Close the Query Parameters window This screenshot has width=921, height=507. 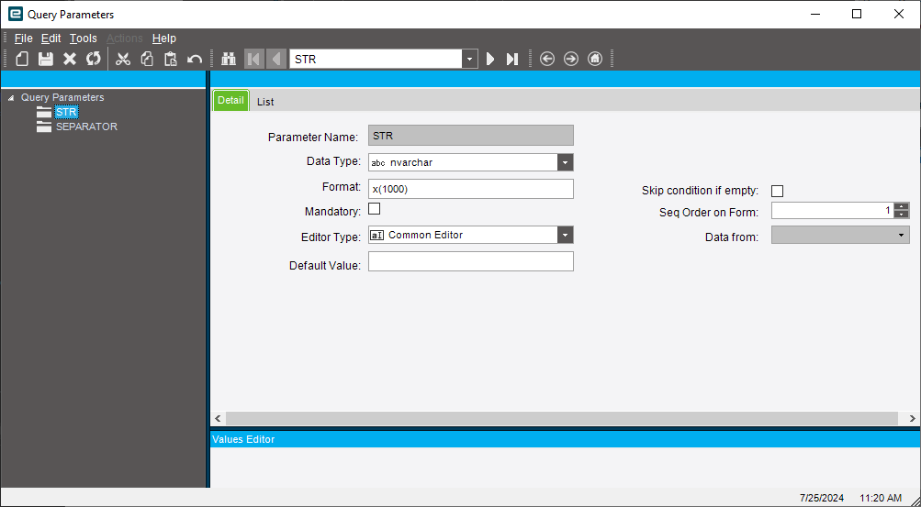[899, 14]
